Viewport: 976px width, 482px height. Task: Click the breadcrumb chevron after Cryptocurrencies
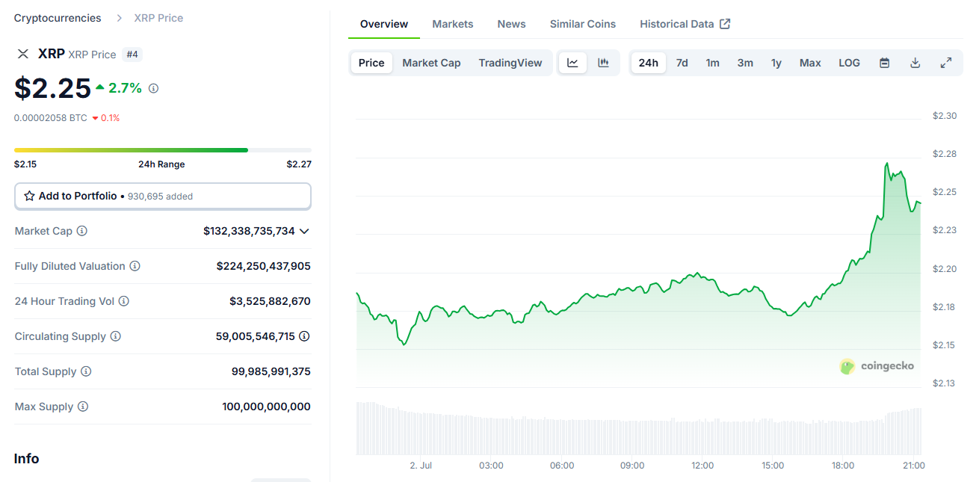point(117,17)
